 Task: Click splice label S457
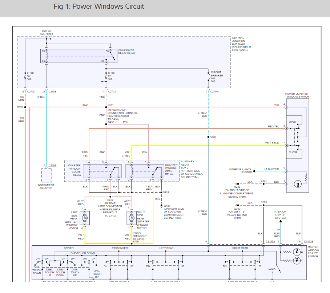click(110, 200)
